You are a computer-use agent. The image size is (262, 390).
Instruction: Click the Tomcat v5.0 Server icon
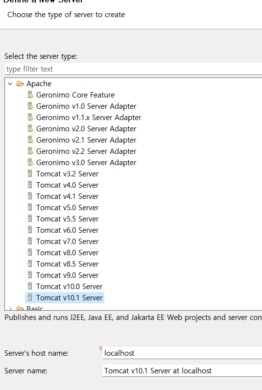coord(30,207)
